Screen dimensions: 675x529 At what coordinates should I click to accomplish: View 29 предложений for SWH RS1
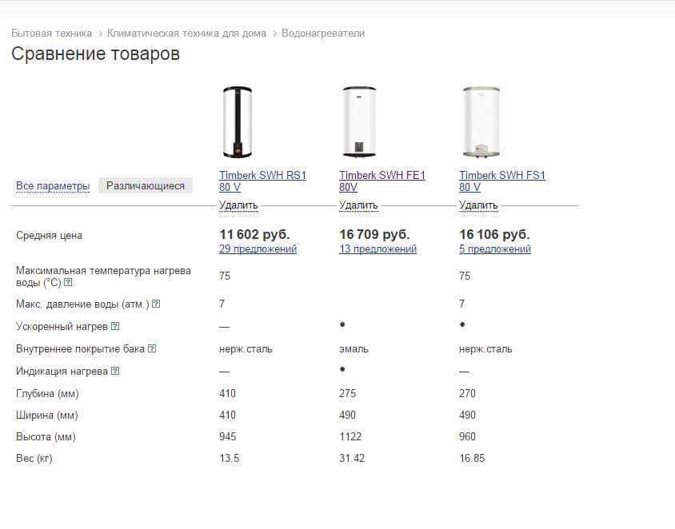click(x=258, y=249)
